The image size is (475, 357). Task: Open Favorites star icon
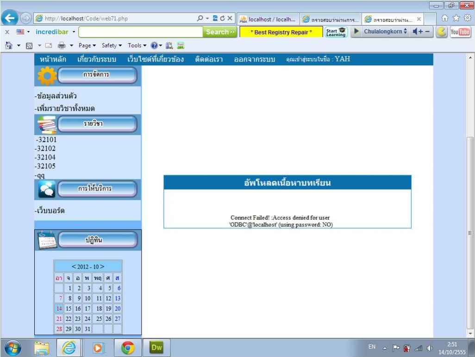[456, 18]
